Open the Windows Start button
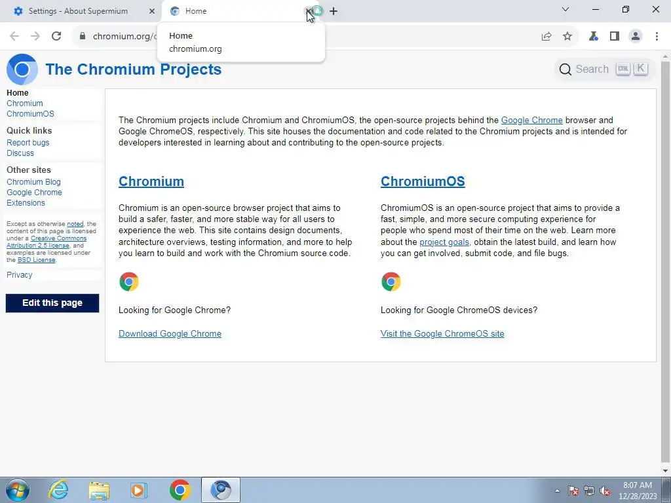The height and width of the screenshot is (503, 671). pyautogui.click(x=18, y=490)
